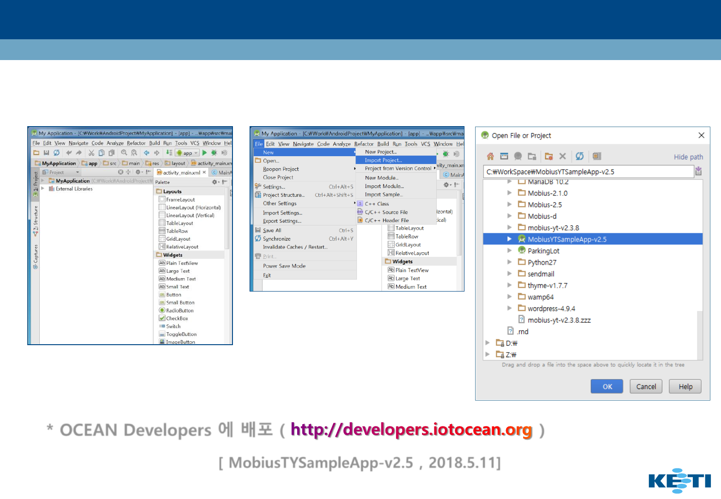Choose Import Project... in the New submenu
The image size is (721, 499).
[396, 160]
